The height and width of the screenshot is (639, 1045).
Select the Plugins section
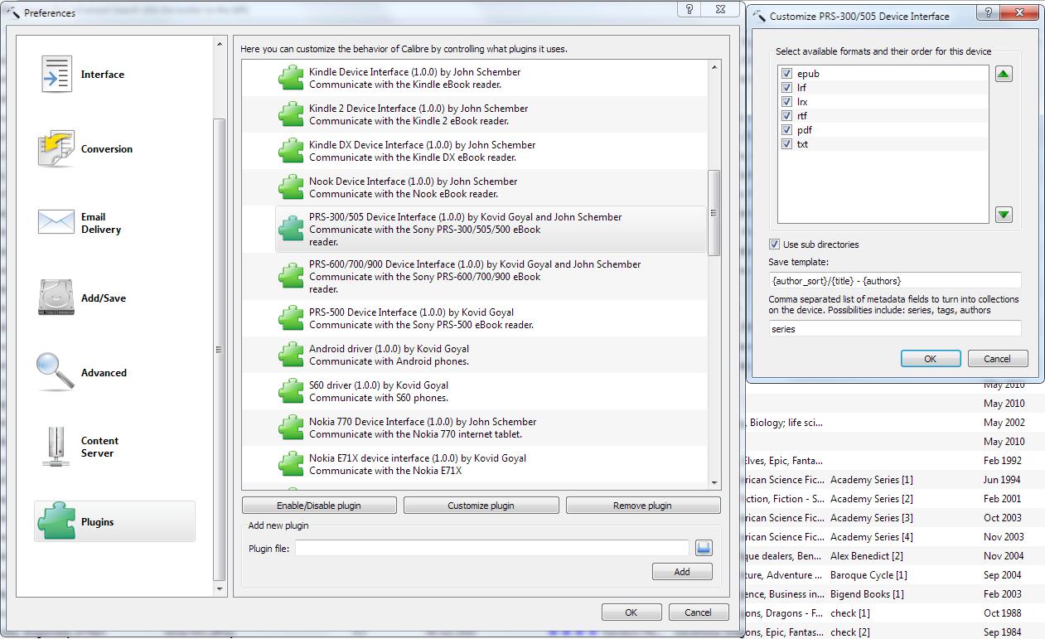pos(114,521)
